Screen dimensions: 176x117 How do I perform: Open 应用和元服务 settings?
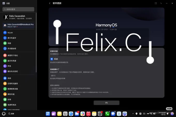pos(18,83)
